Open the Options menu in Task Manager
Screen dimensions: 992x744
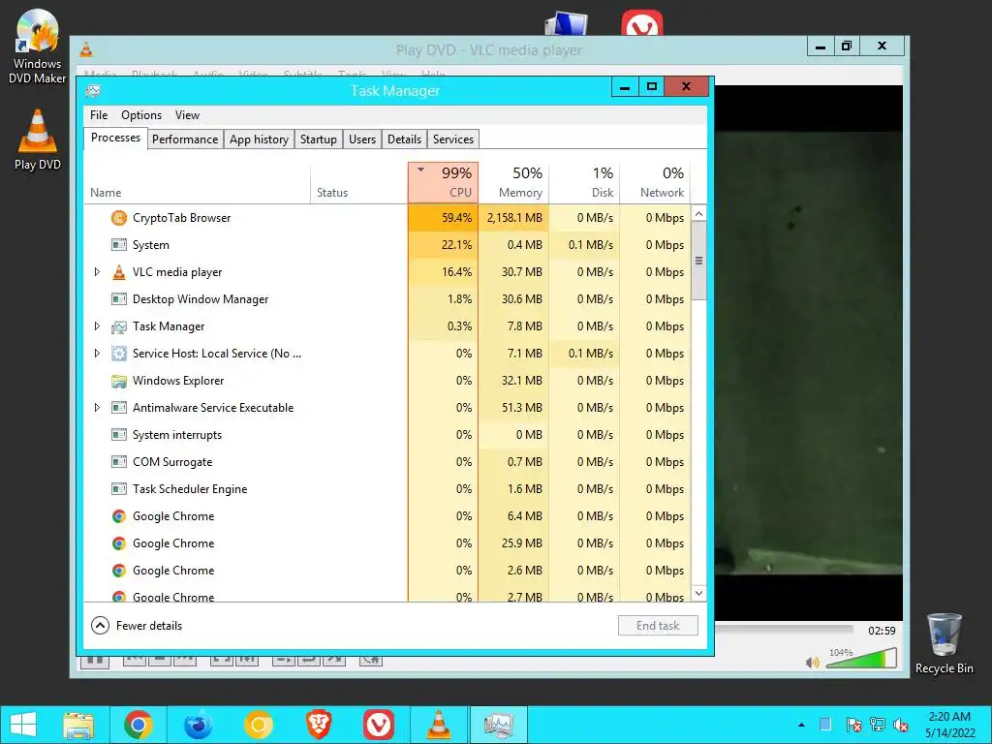(x=141, y=115)
